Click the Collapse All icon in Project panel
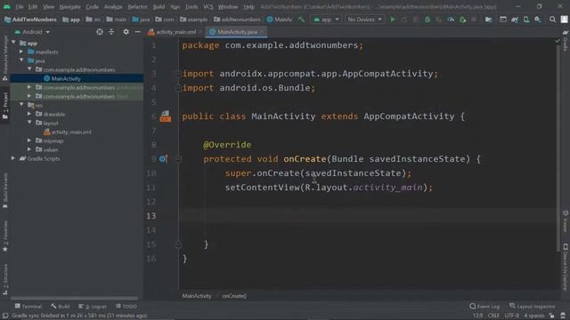 click(111, 32)
